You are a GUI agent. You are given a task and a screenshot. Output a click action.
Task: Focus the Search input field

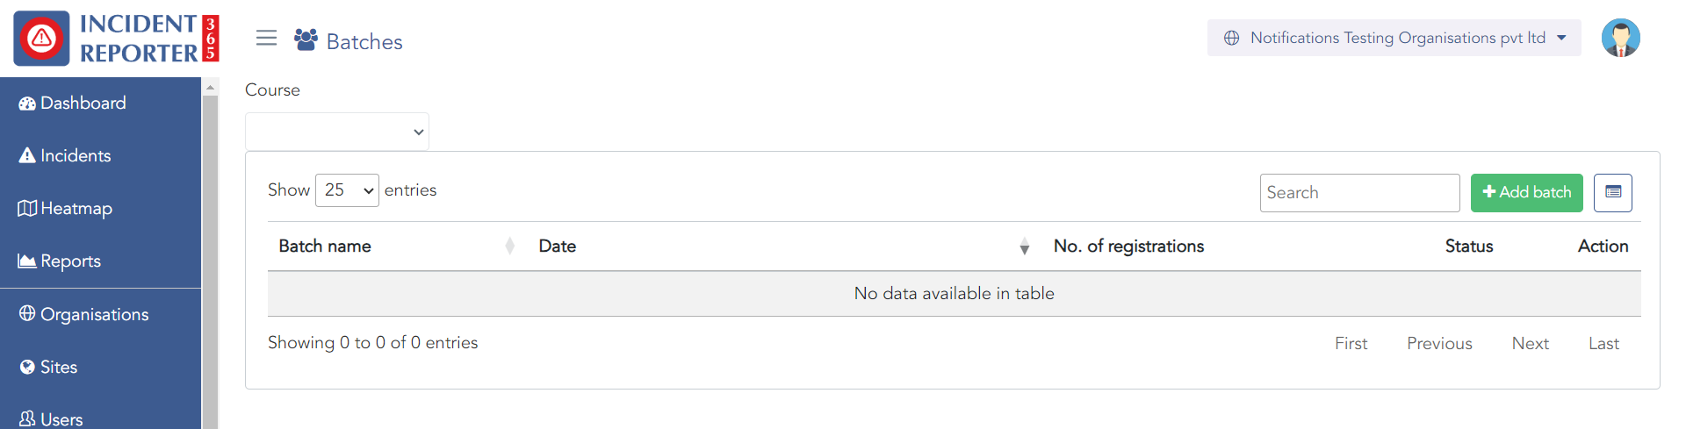coord(1359,193)
